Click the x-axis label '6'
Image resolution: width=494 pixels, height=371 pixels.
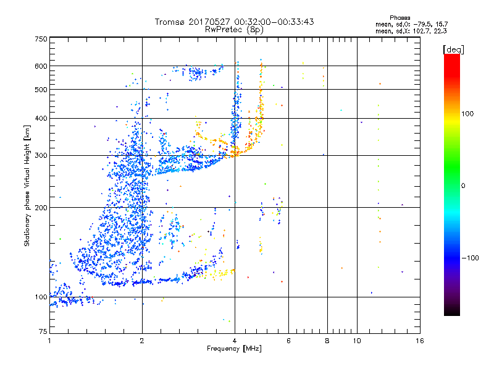click(x=288, y=341)
